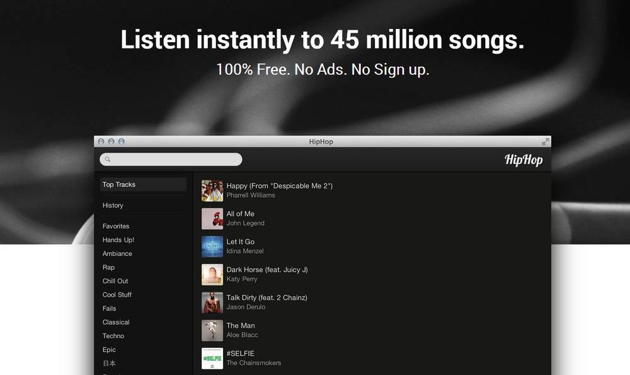Select the Cool Stuff playlist

click(117, 294)
